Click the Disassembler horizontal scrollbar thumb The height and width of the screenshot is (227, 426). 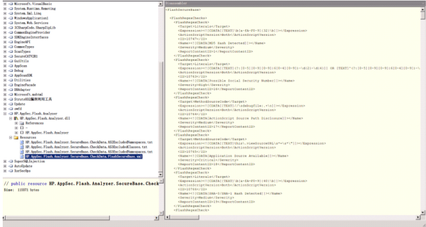tap(184, 217)
